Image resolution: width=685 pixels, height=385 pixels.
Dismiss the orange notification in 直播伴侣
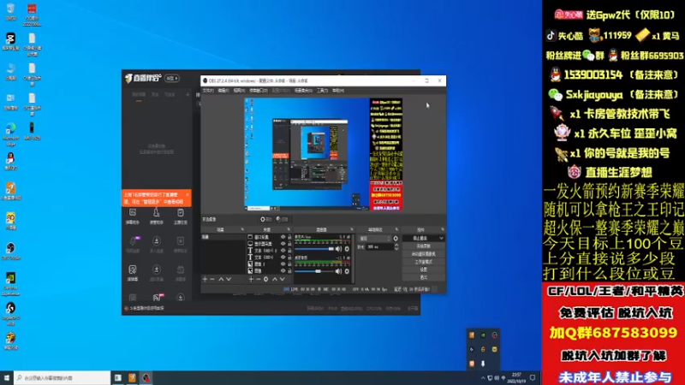(x=188, y=195)
